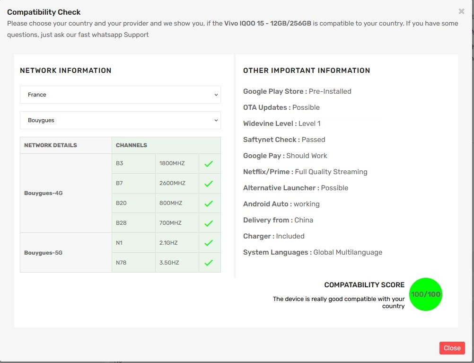Click the arrow of the country selector
The width and height of the screenshot is (474, 363).
[x=216, y=95]
